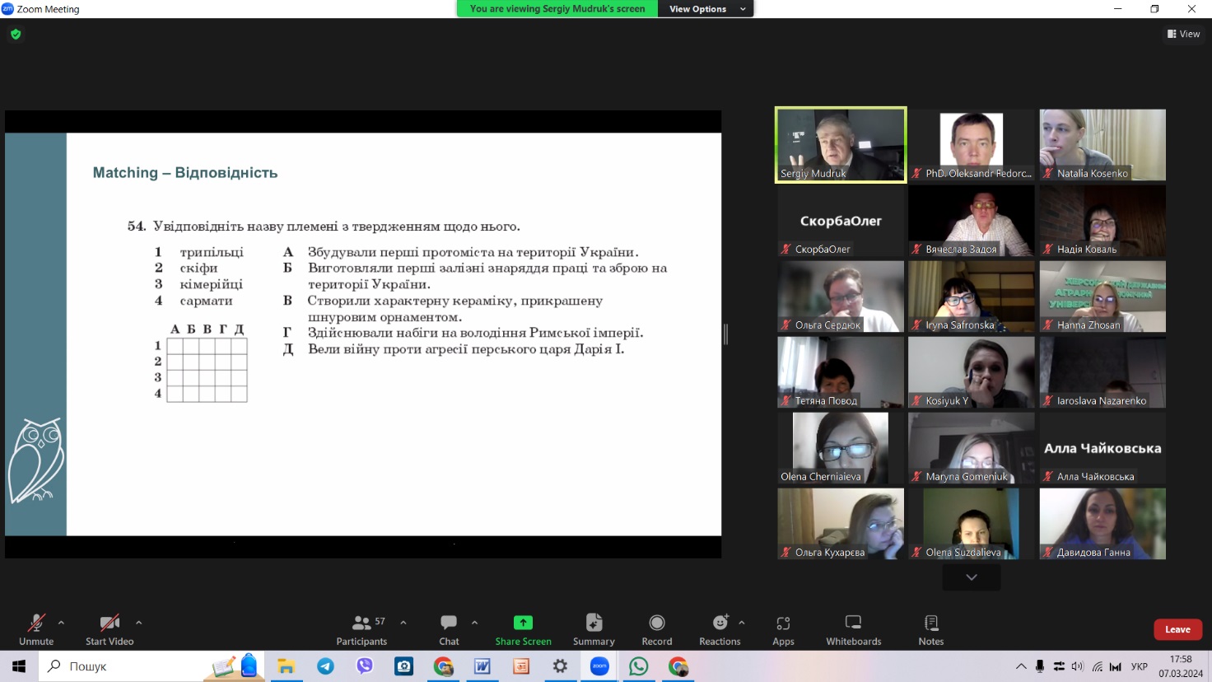Open the Reactions menu
1212x682 pixels.
tap(720, 629)
